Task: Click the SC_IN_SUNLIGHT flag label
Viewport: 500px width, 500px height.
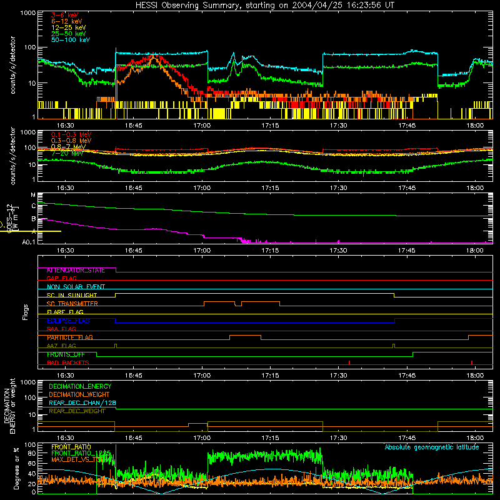Action: (x=72, y=295)
